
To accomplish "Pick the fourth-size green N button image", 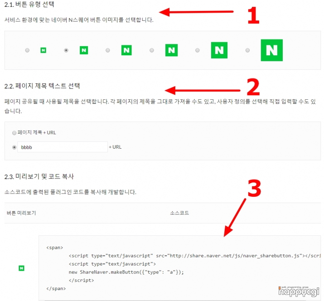I will 171,50.
